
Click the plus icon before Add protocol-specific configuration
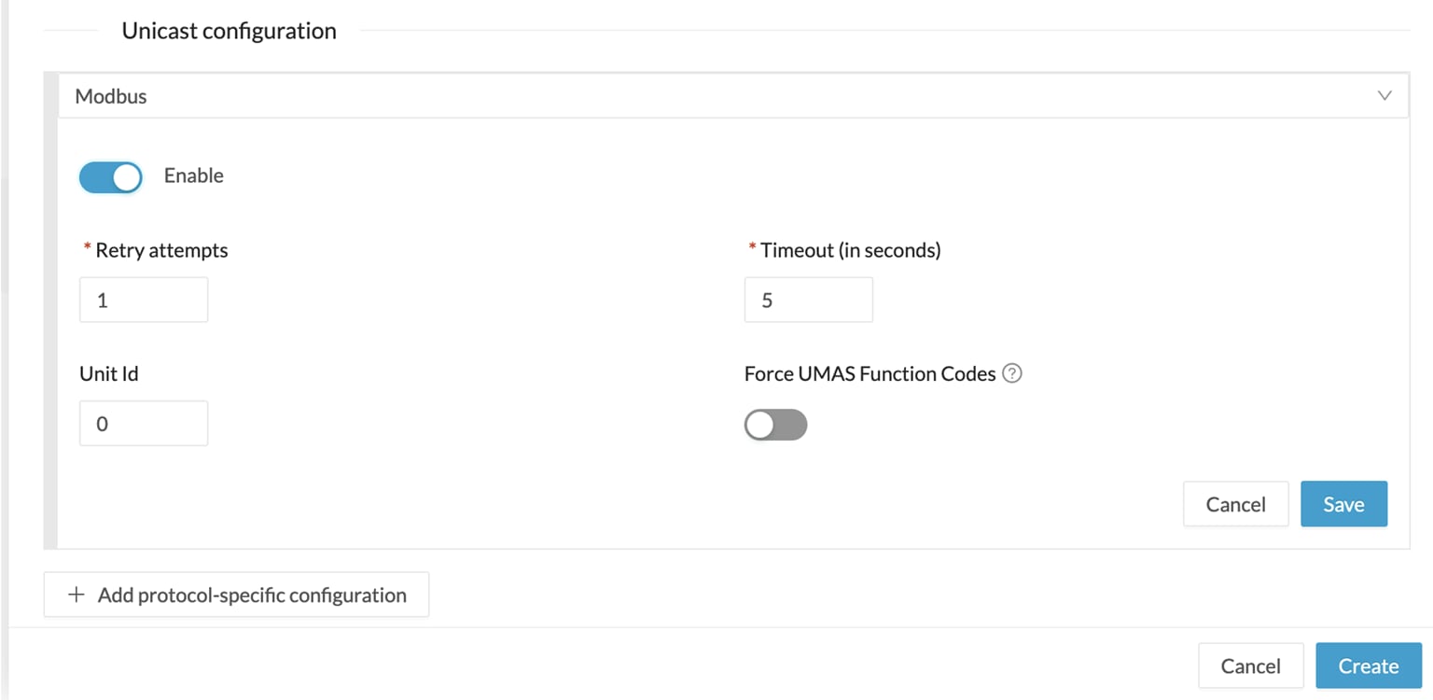(x=77, y=595)
